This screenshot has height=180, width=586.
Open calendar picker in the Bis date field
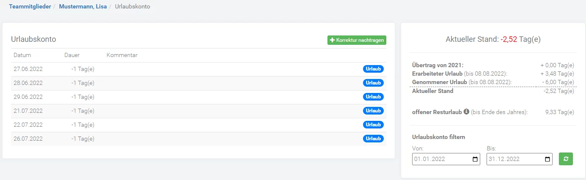pos(547,159)
